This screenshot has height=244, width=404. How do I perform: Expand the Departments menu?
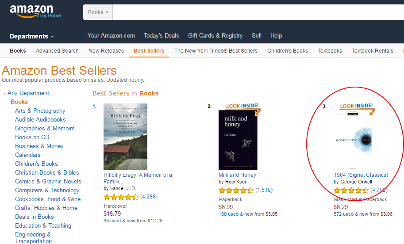tap(32, 36)
